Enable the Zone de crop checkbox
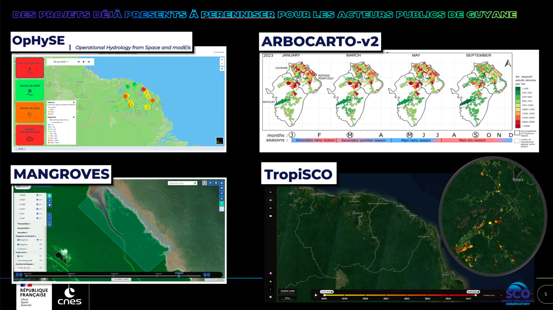 click(x=18, y=268)
